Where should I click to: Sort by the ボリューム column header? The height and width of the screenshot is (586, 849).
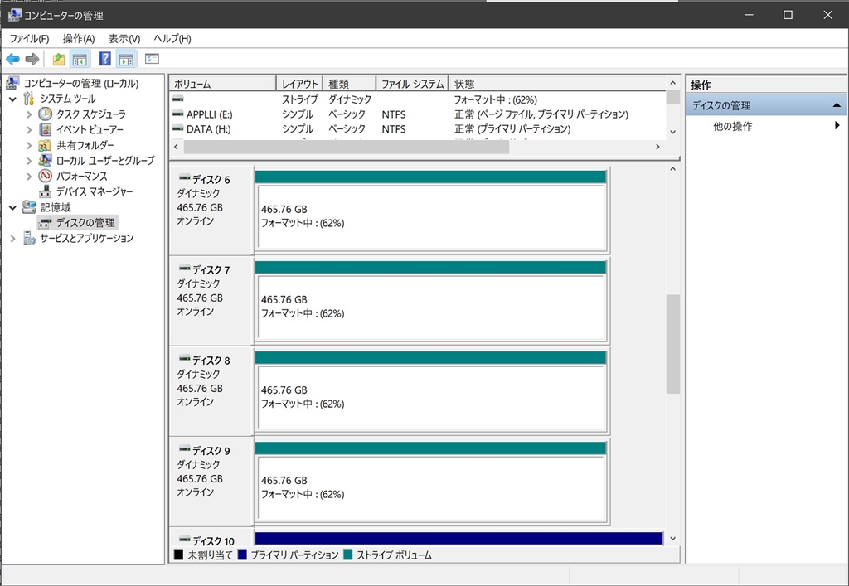coord(222,84)
